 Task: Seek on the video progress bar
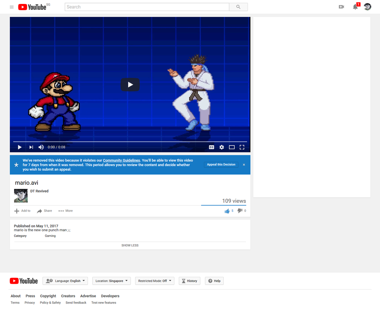point(130,141)
